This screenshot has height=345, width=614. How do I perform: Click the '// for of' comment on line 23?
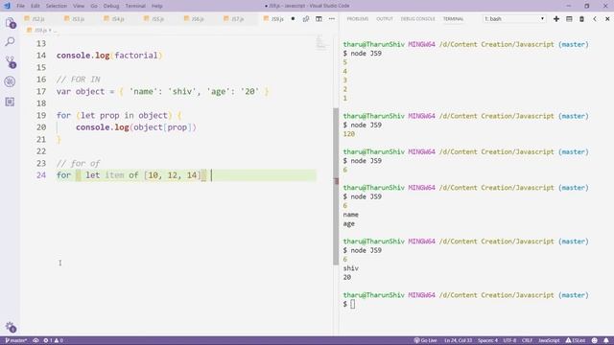click(79, 163)
